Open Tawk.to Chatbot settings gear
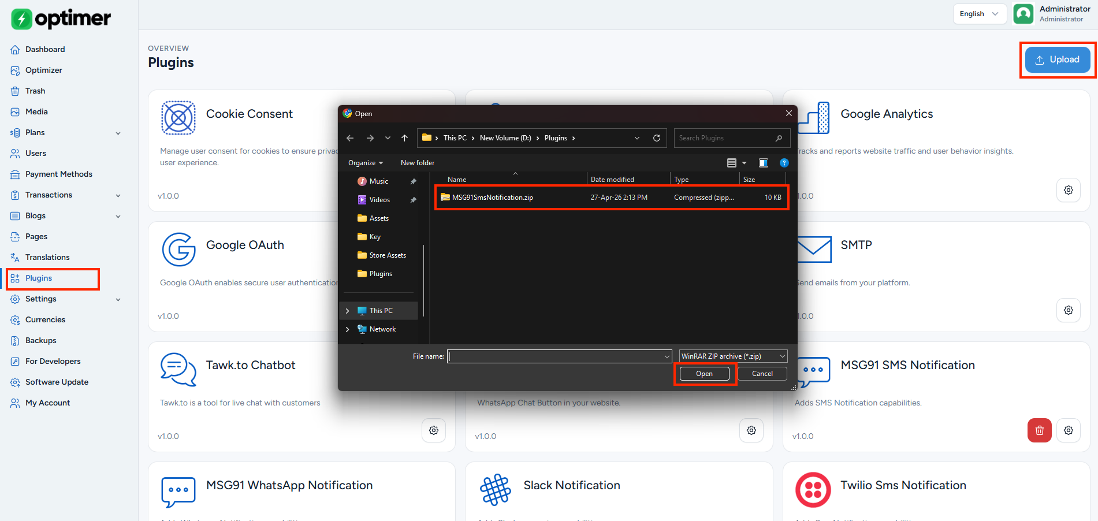Screen dimensions: 1098x521 point(434,430)
